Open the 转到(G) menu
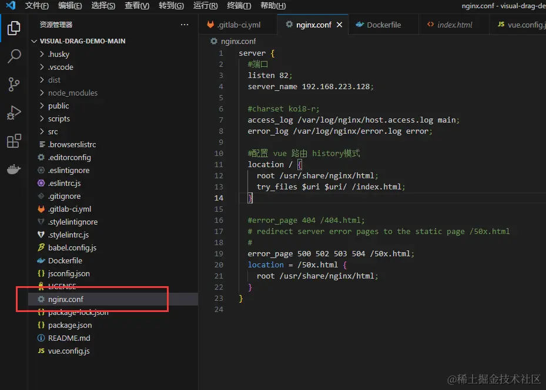This screenshot has width=546, height=390. point(171,5)
